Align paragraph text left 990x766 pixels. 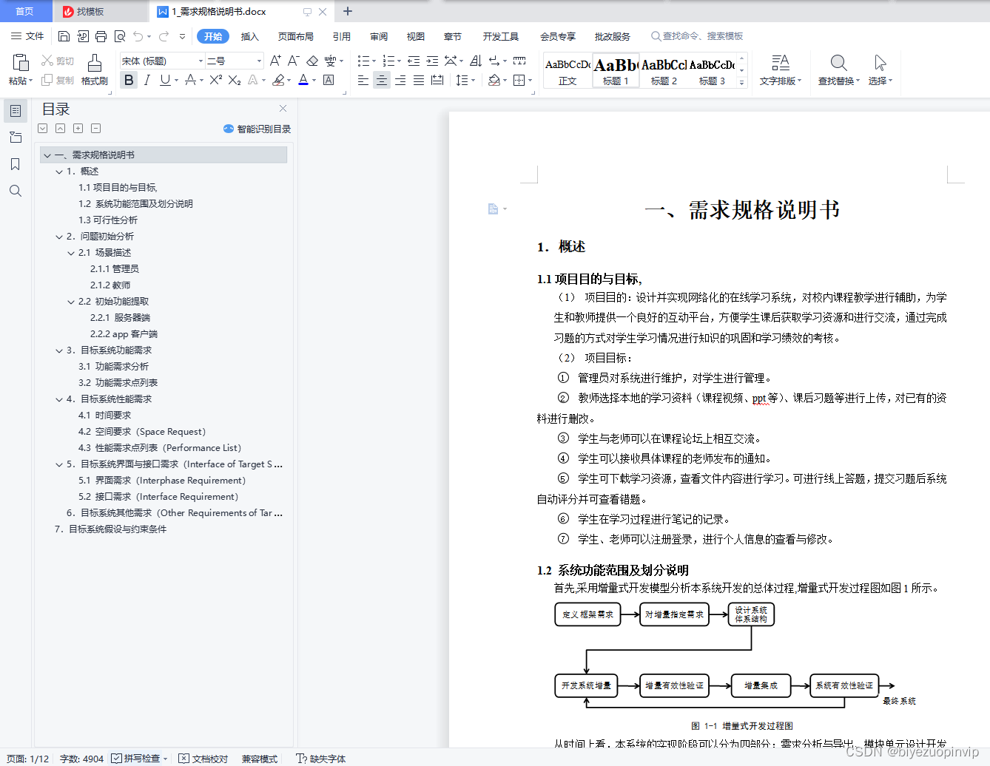[363, 80]
